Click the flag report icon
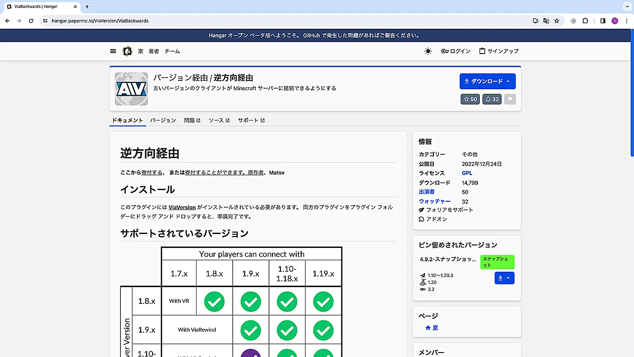This screenshot has width=634, height=357. (x=510, y=99)
